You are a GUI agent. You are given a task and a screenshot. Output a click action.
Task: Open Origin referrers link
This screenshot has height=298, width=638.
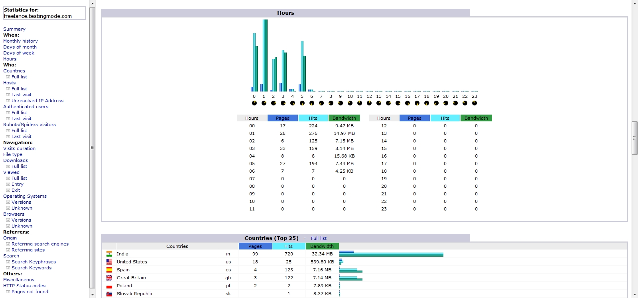(10, 238)
